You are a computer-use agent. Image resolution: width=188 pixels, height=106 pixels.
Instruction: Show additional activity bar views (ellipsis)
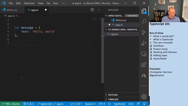144,86
